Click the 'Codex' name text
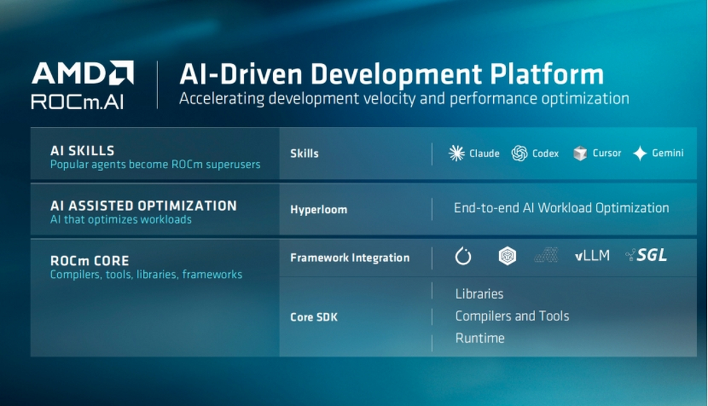 pos(545,153)
